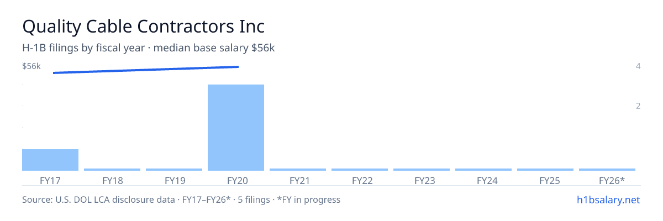Click the H-1B filings subtitle text
The image size is (663, 221).
(x=149, y=48)
